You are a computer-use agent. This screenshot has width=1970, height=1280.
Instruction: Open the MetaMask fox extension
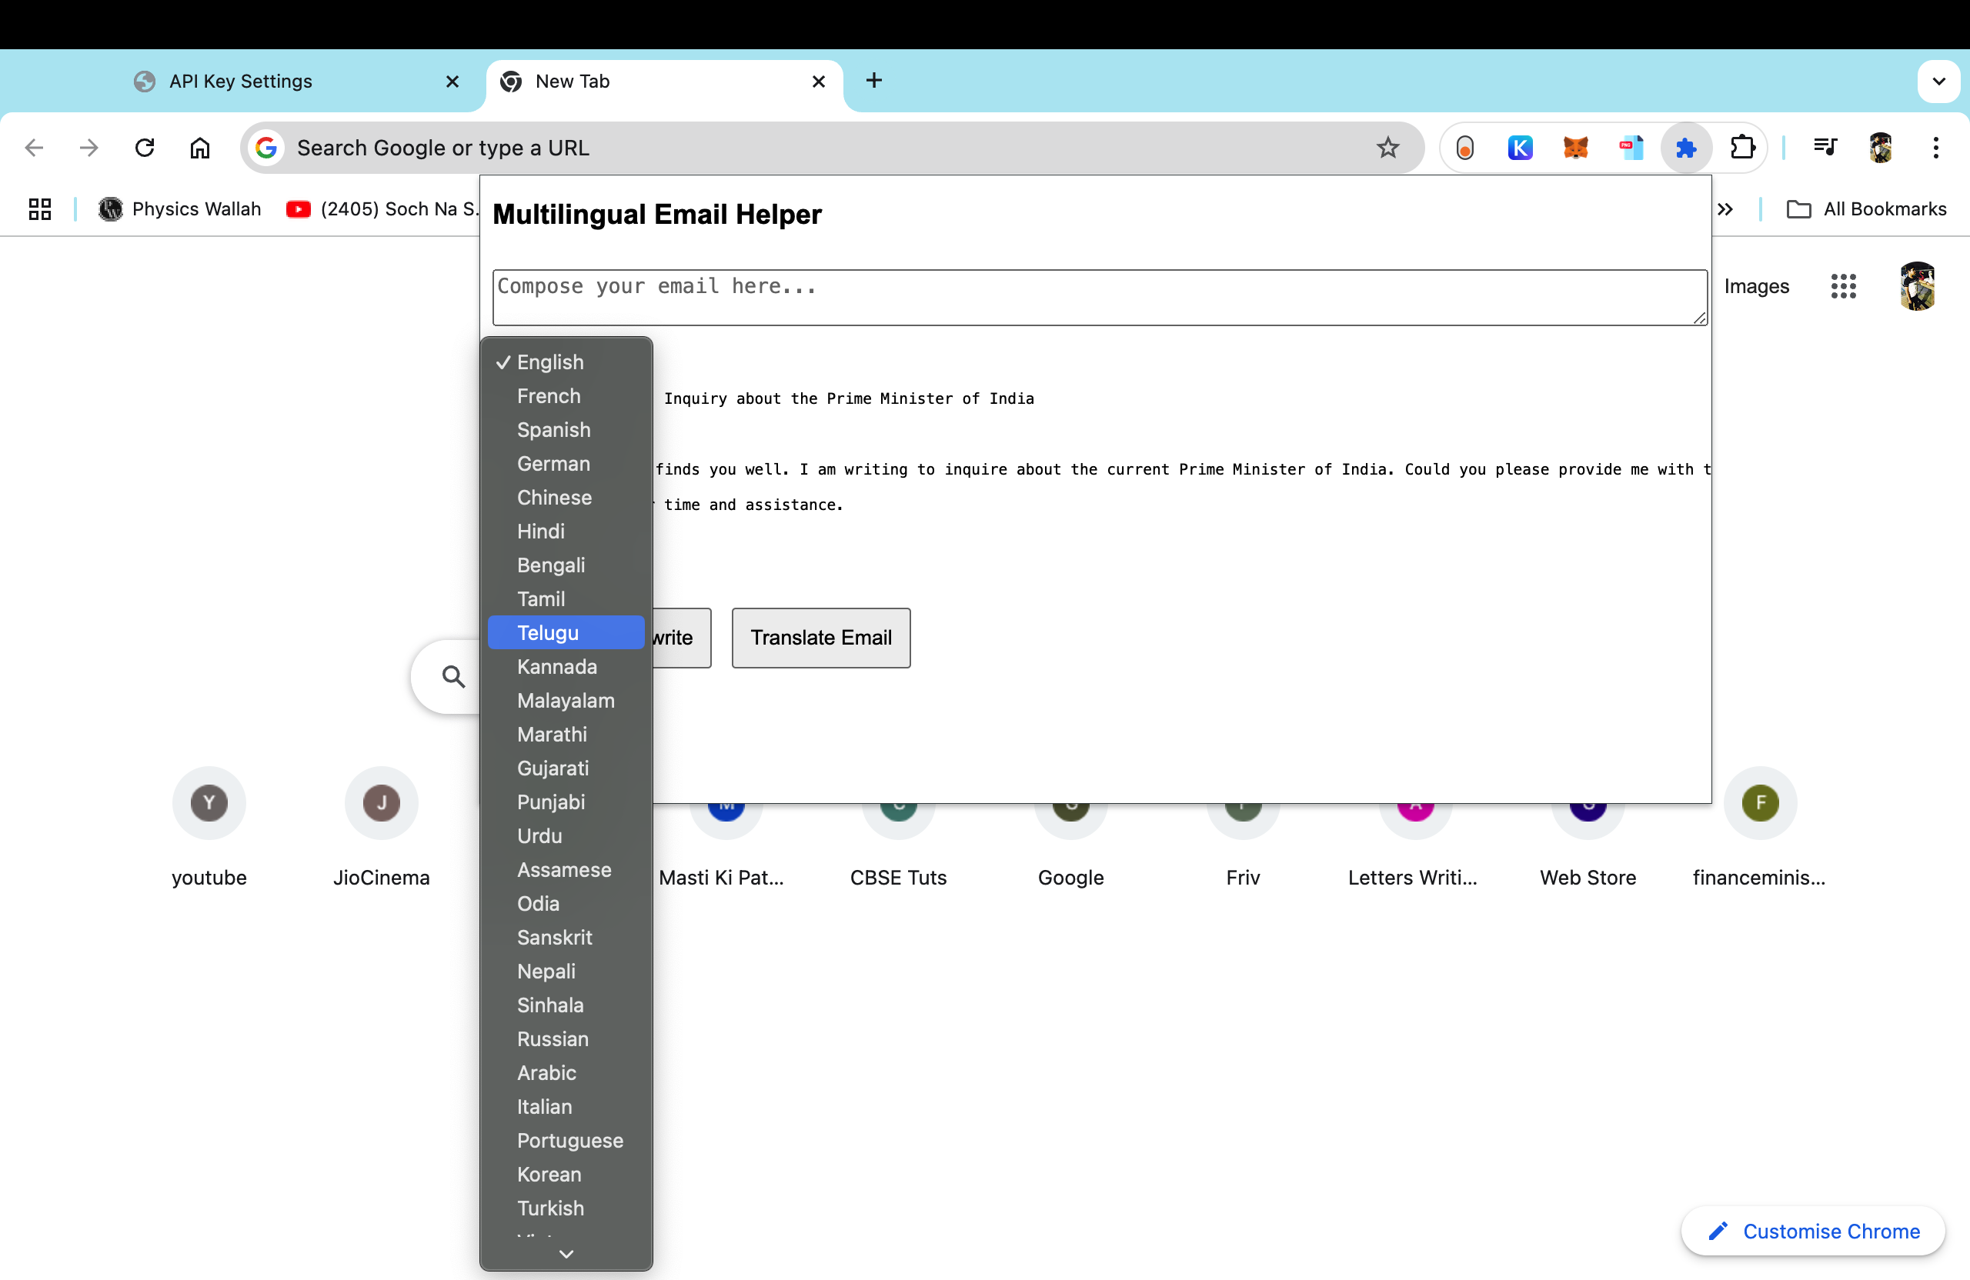pos(1575,148)
